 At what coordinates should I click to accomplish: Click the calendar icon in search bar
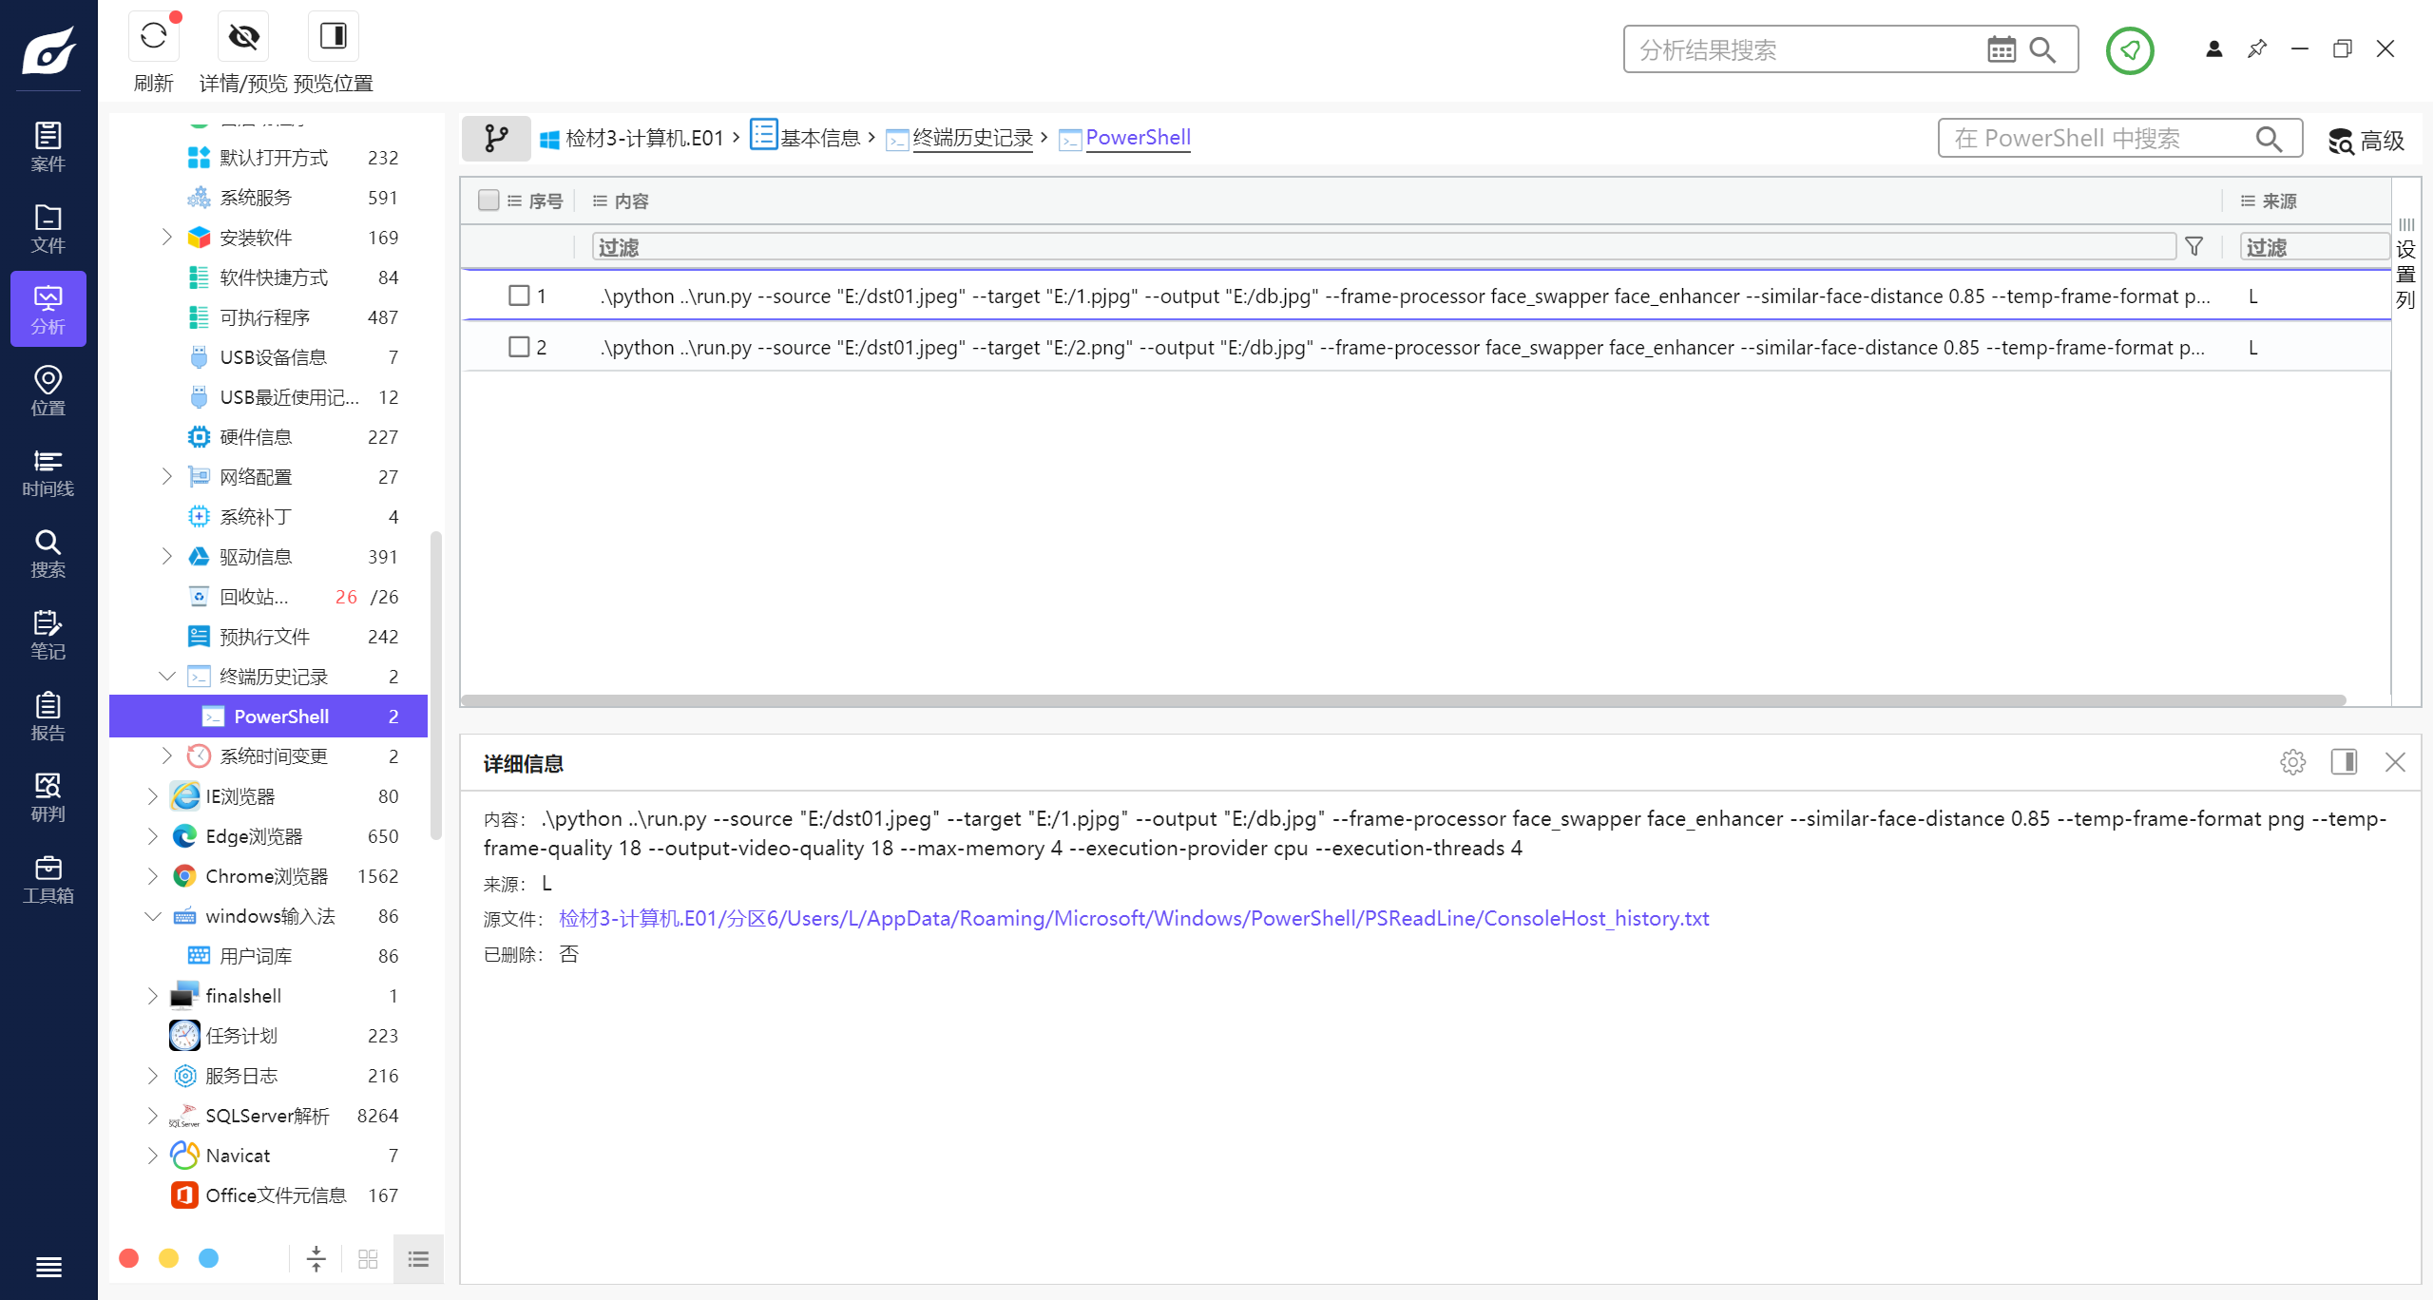click(x=2001, y=50)
